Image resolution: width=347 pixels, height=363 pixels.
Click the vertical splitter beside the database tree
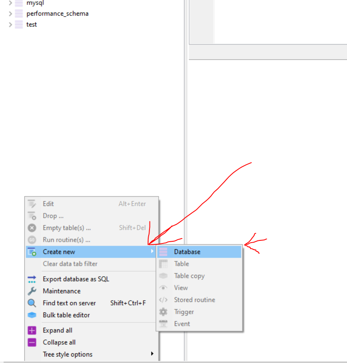coord(186,131)
